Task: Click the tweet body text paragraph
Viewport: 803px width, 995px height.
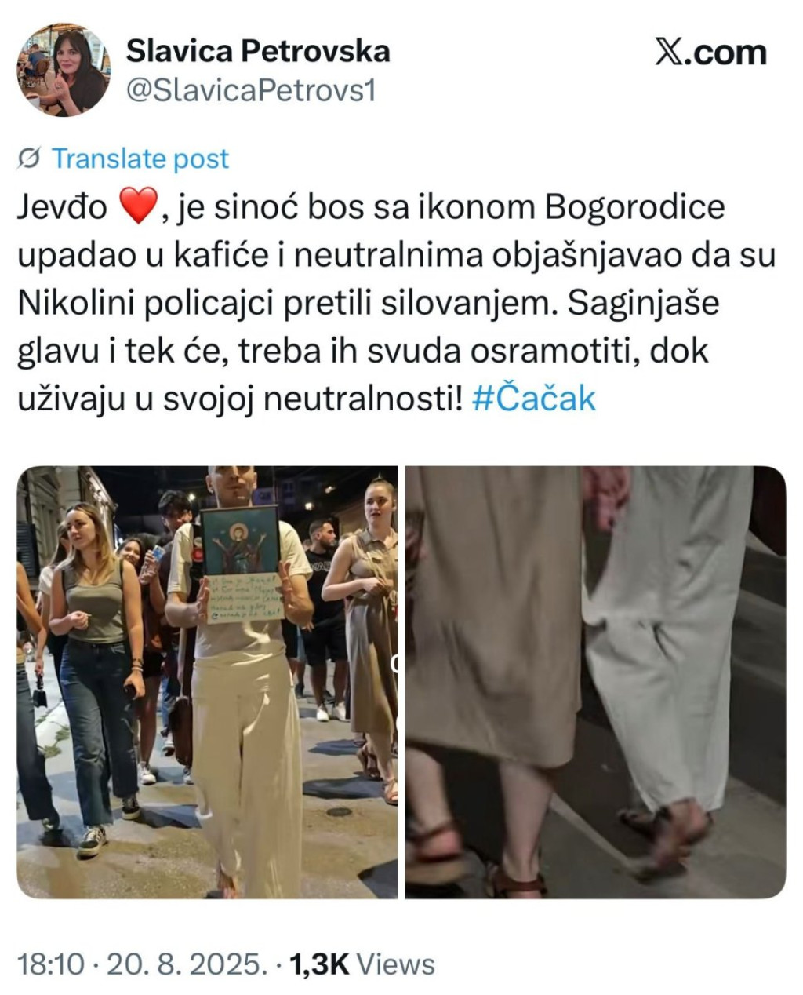Action: tap(396, 303)
